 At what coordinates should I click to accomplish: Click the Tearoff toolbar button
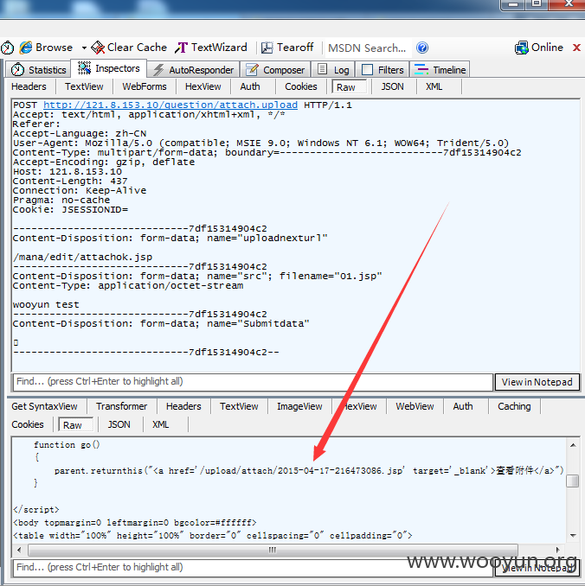[287, 48]
